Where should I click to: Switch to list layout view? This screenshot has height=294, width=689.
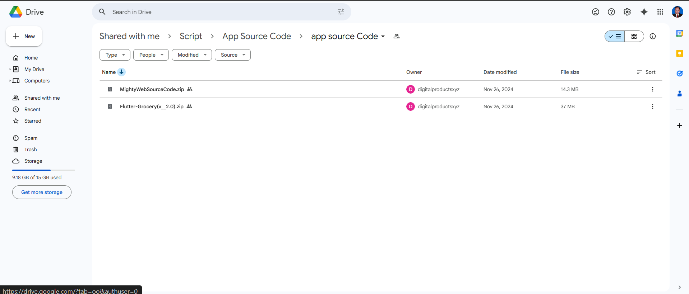(615, 36)
